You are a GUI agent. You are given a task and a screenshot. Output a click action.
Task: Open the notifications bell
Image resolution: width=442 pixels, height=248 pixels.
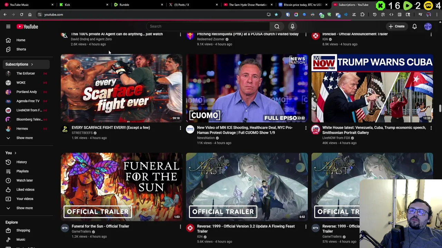[415, 26]
